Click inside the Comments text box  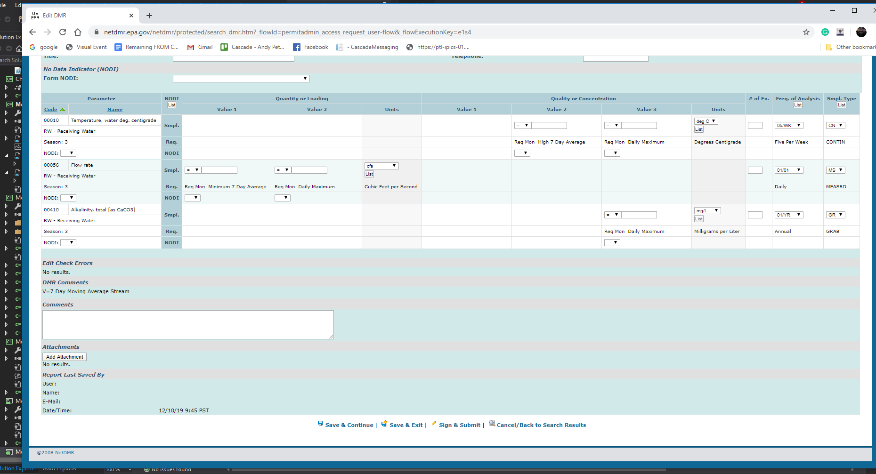[187, 324]
